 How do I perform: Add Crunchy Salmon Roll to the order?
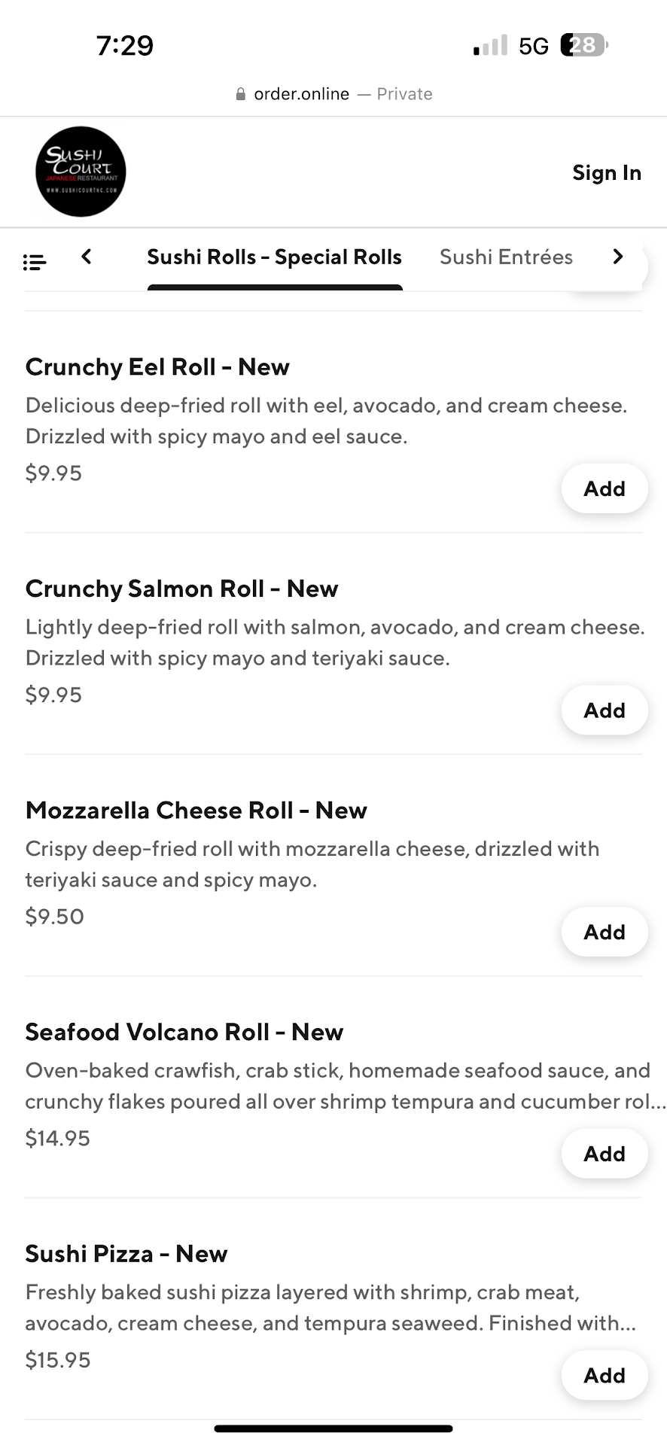[x=604, y=710]
